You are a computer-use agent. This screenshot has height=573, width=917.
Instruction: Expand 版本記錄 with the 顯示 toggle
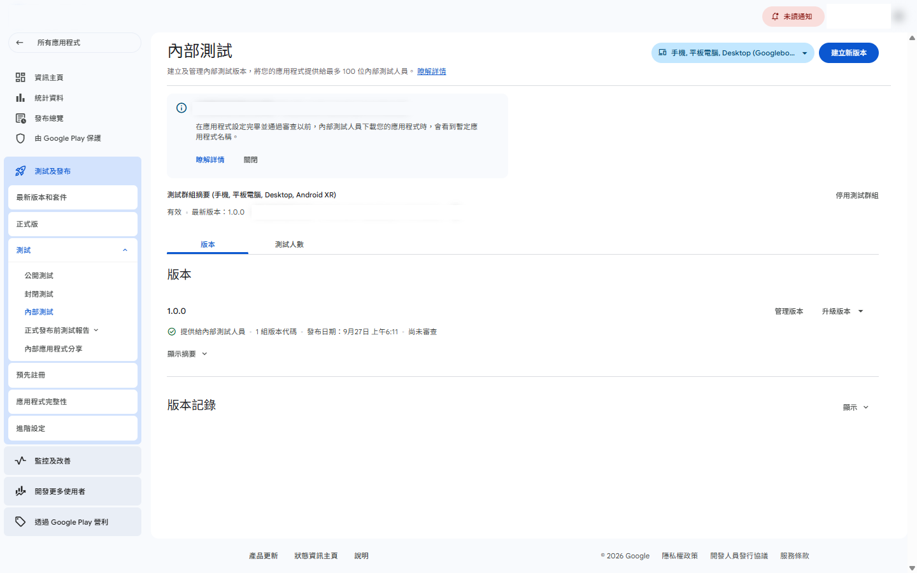(856, 407)
